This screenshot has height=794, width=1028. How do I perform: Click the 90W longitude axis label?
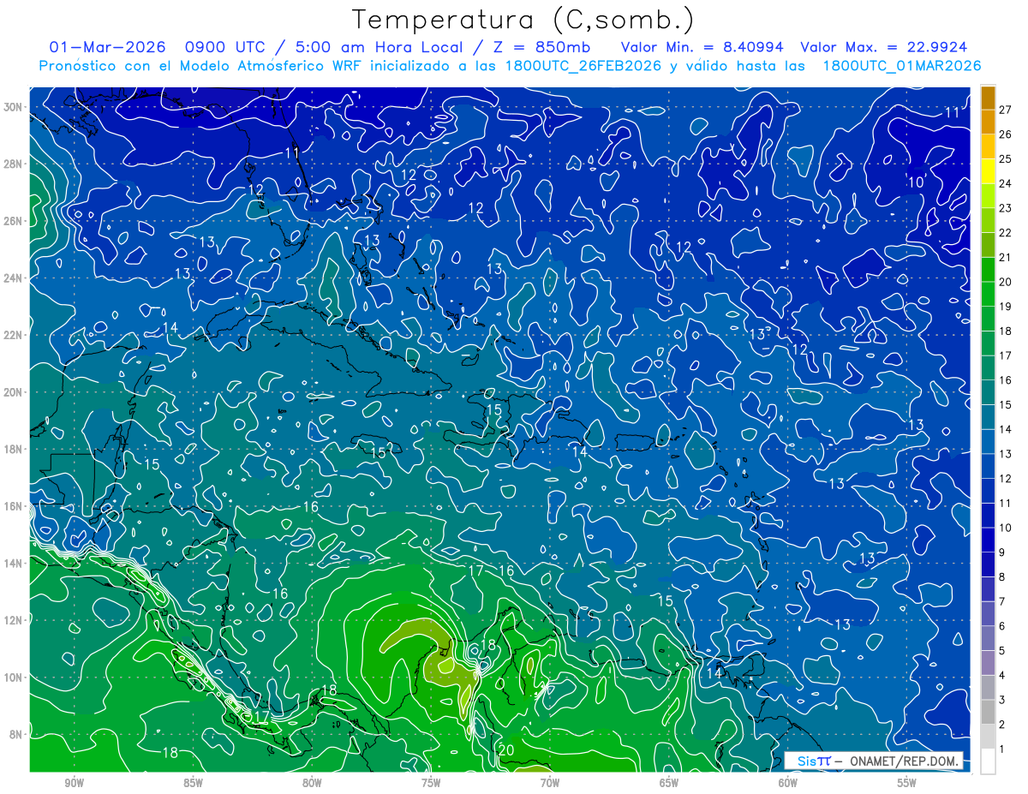(x=74, y=784)
